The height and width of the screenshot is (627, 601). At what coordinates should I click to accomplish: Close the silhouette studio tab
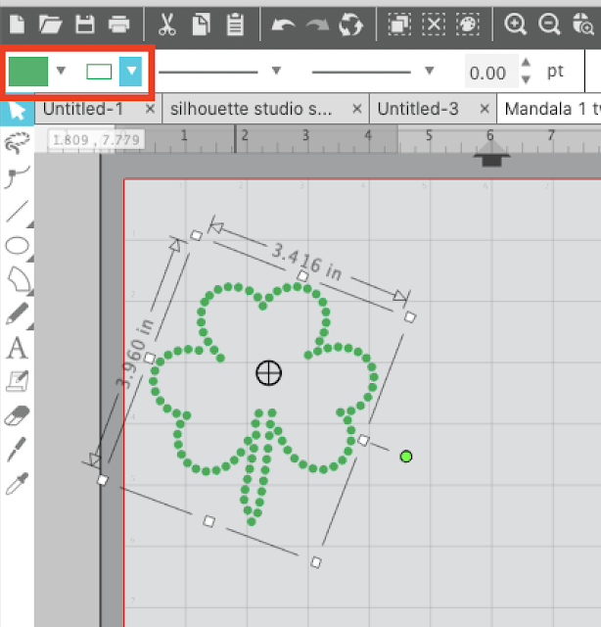point(357,109)
